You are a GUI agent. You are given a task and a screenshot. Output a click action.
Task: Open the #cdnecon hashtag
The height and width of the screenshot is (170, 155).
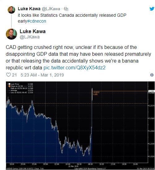[x=37, y=21]
